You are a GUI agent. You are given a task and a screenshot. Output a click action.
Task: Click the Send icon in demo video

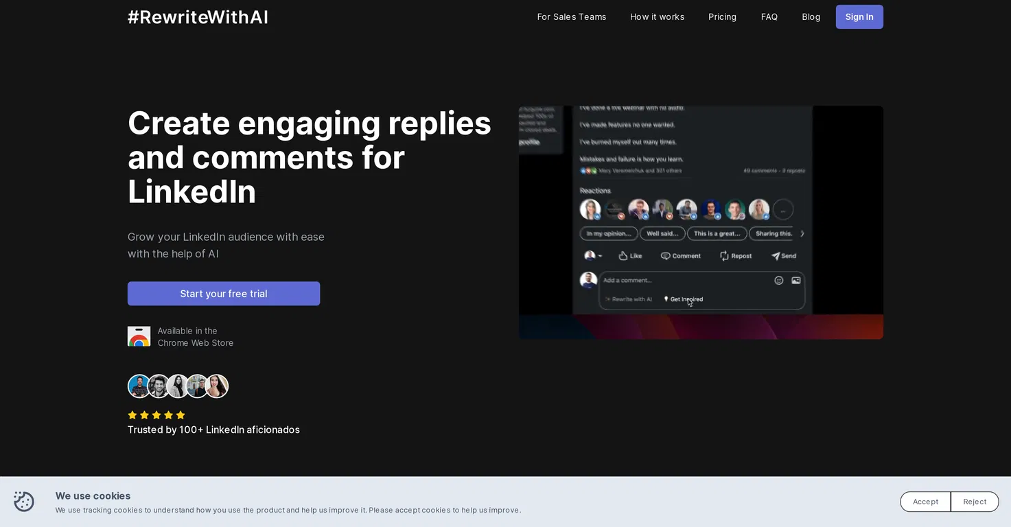click(x=775, y=256)
